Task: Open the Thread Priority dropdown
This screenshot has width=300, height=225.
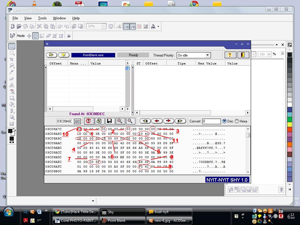Action: (x=207, y=55)
